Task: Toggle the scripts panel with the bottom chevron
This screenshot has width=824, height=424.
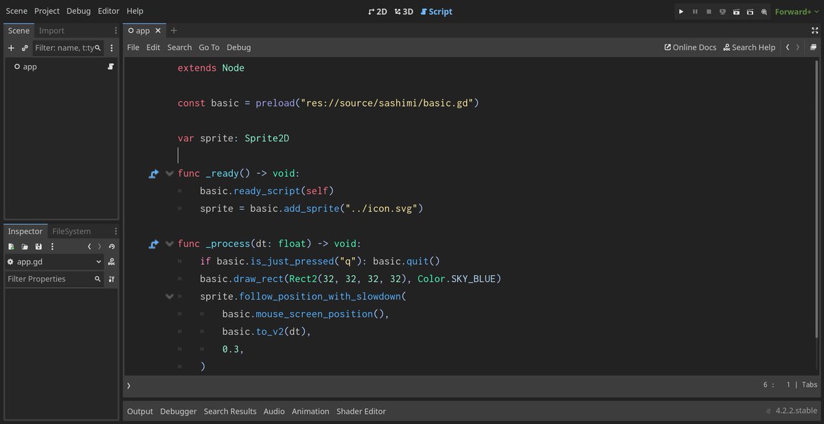Action: pos(128,385)
